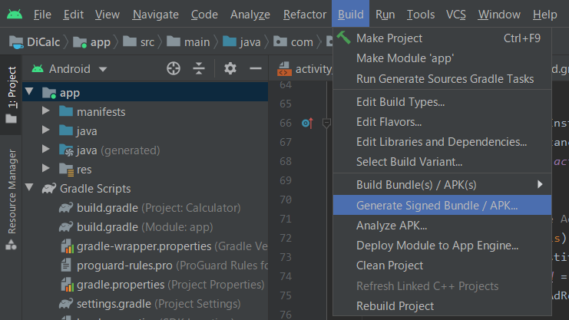Click the override gutter icon on line 66

(x=307, y=123)
